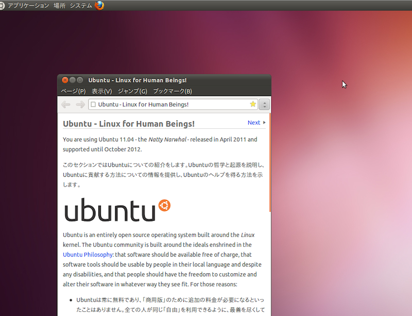Maximize the Ubuntu help window
Screen dimensions: 412x316
point(80,80)
